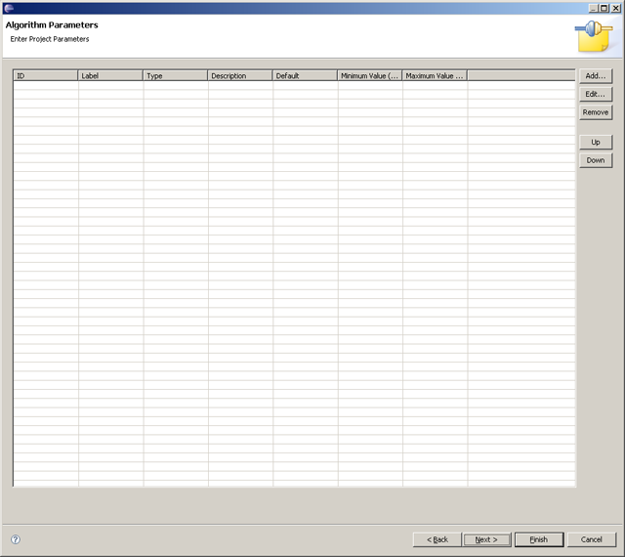The height and width of the screenshot is (557, 625).
Task: Click the Description column header
Action: 240,75
